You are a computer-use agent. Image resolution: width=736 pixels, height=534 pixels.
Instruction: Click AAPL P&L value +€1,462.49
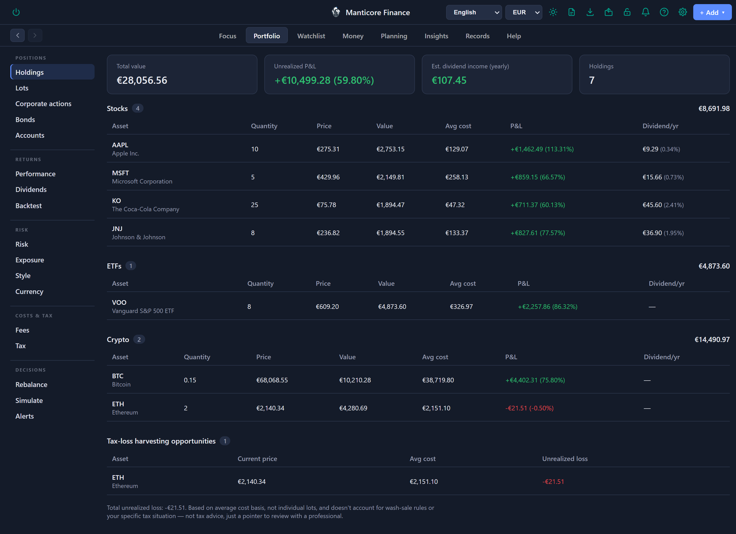(x=542, y=149)
